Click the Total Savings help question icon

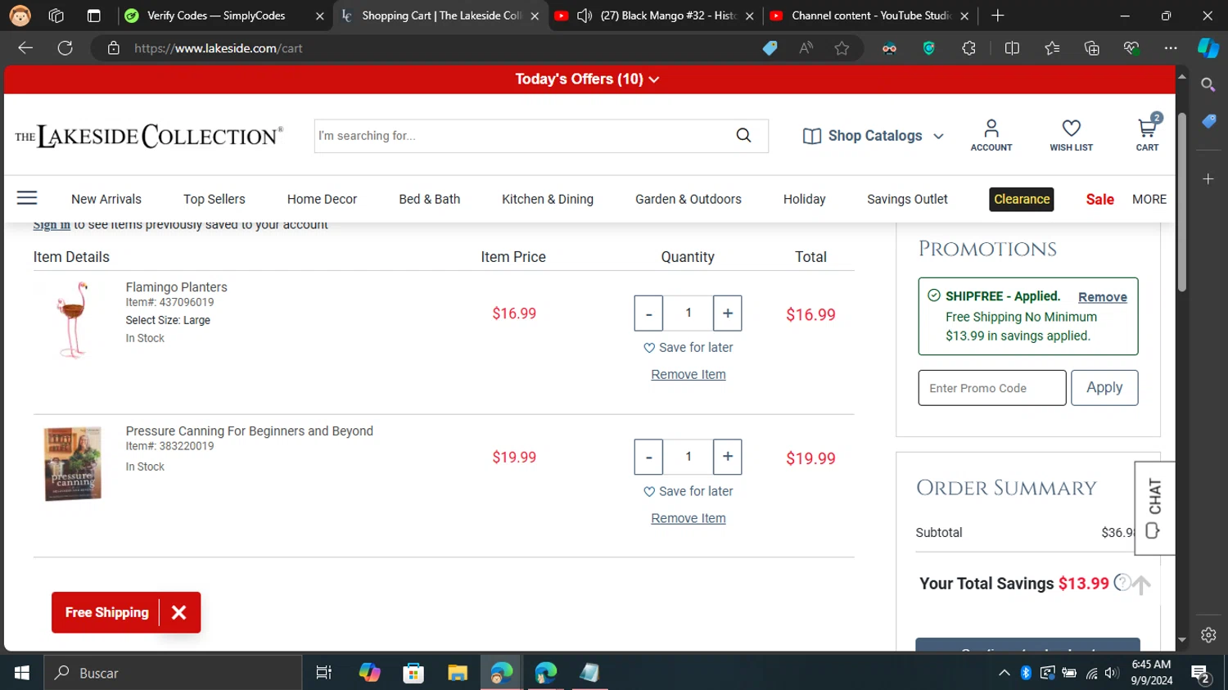[x=1122, y=582]
